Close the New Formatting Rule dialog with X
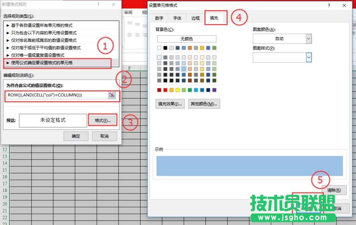The image size is (356, 225). [x=113, y=4]
